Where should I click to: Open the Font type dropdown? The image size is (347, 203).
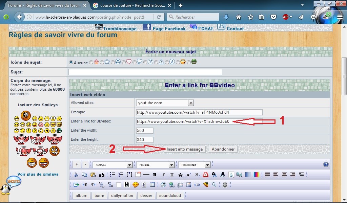pyautogui.click(x=113, y=165)
